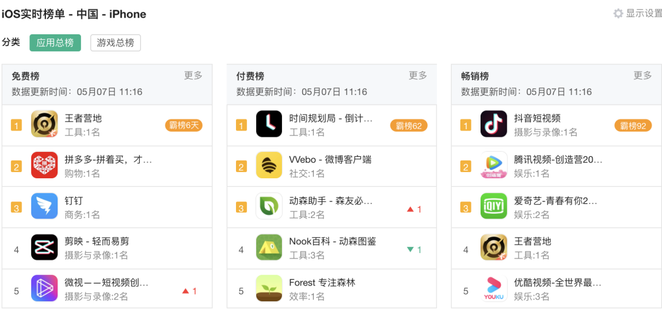The image size is (662, 313).
Task: Click the 抖音短视频 app icon
Action: coord(493,124)
